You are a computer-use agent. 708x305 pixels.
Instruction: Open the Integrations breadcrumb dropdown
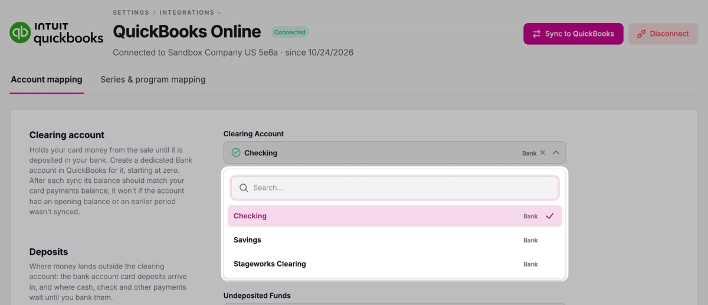191,12
